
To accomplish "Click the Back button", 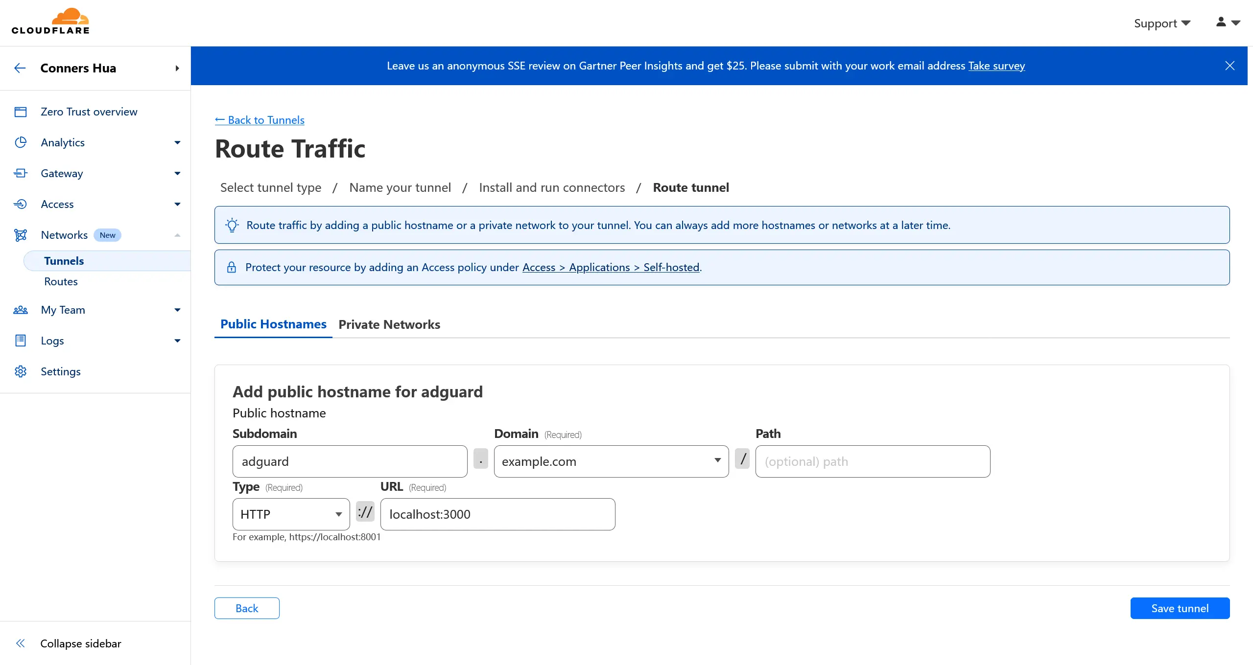I will coord(247,608).
